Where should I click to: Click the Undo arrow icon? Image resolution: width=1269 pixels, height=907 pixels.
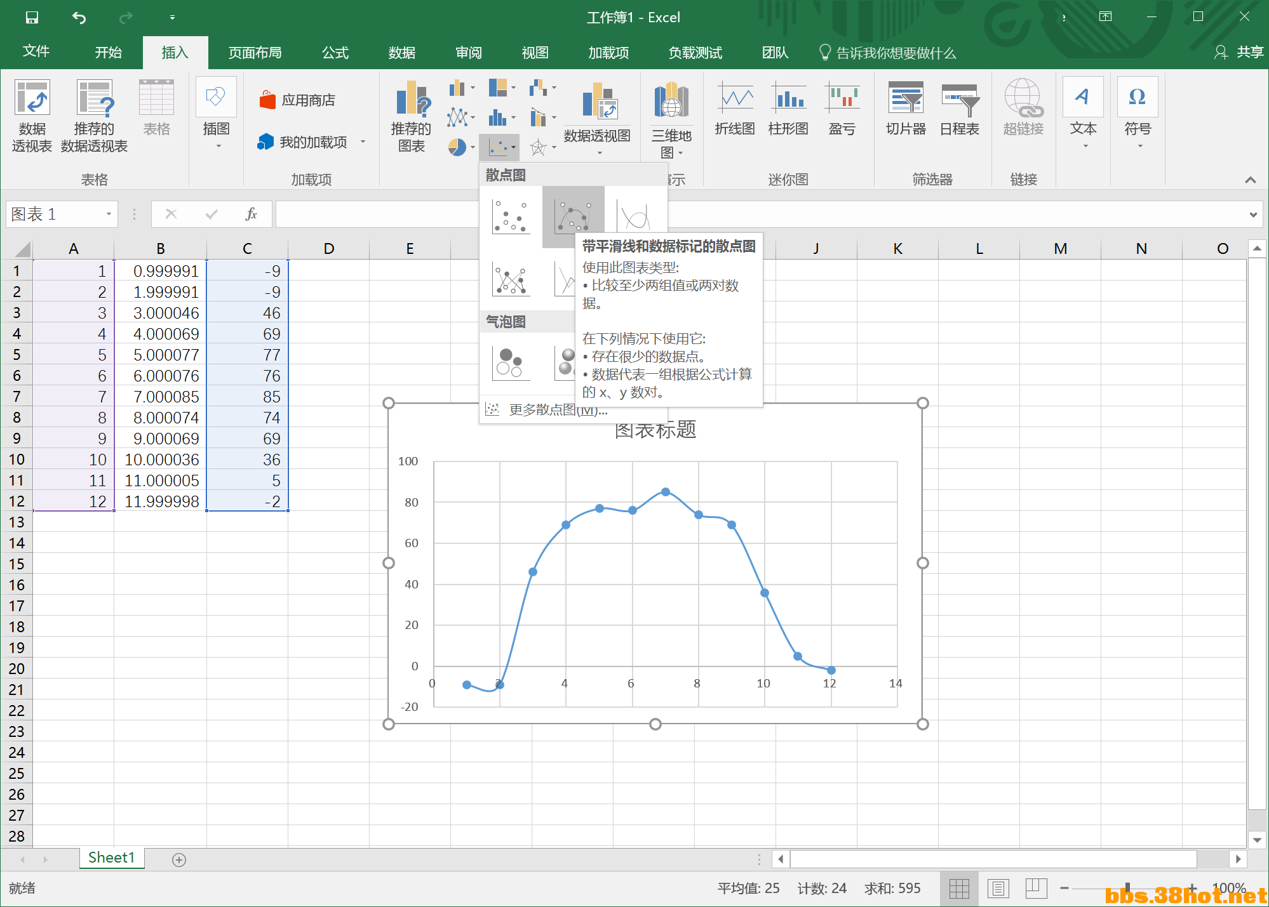79,18
